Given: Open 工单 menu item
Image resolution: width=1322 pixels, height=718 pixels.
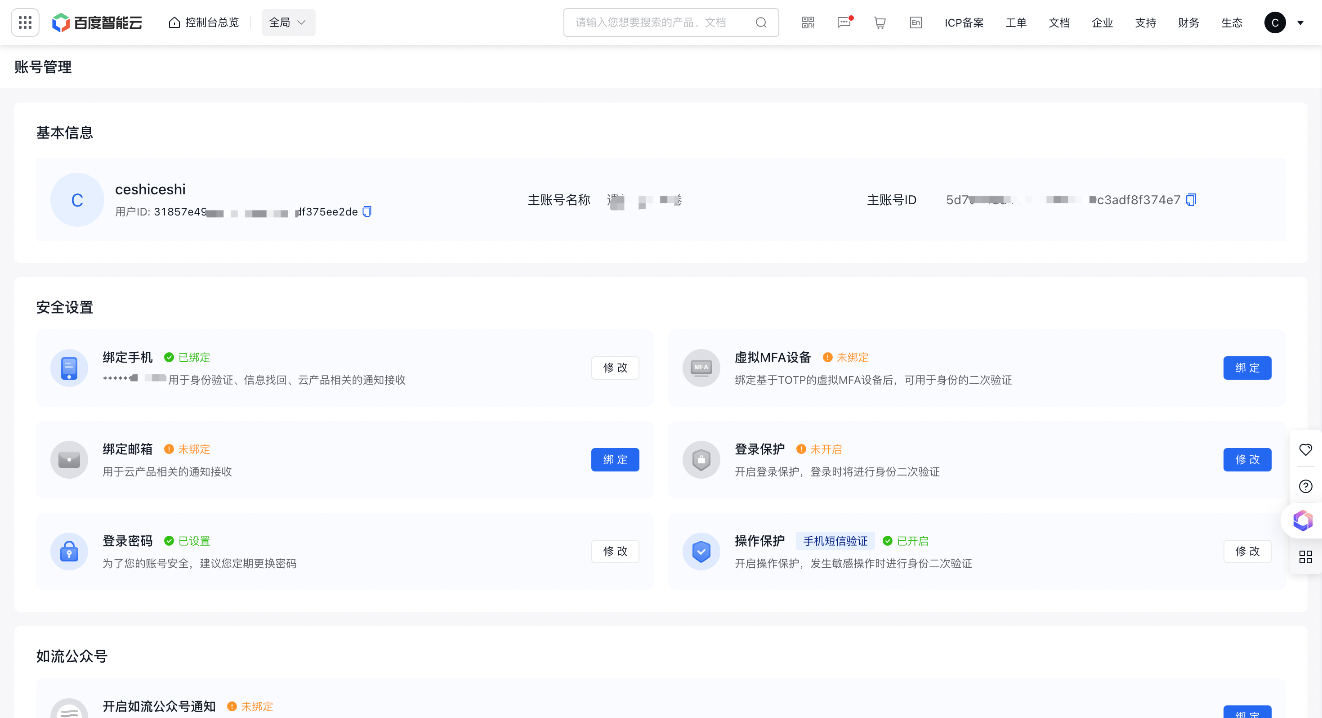Looking at the screenshot, I should pos(1016,22).
